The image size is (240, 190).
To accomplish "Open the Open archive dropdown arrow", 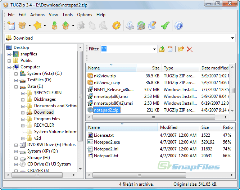I will pyautogui.click(x=30, y=26).
